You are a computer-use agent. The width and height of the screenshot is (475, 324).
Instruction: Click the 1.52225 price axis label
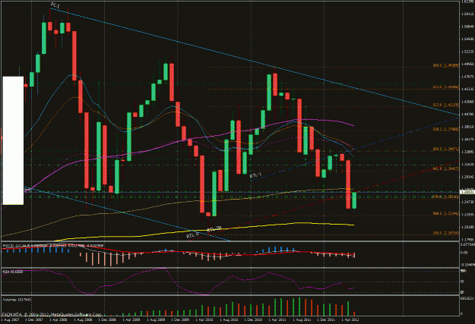tap(467, 52)
